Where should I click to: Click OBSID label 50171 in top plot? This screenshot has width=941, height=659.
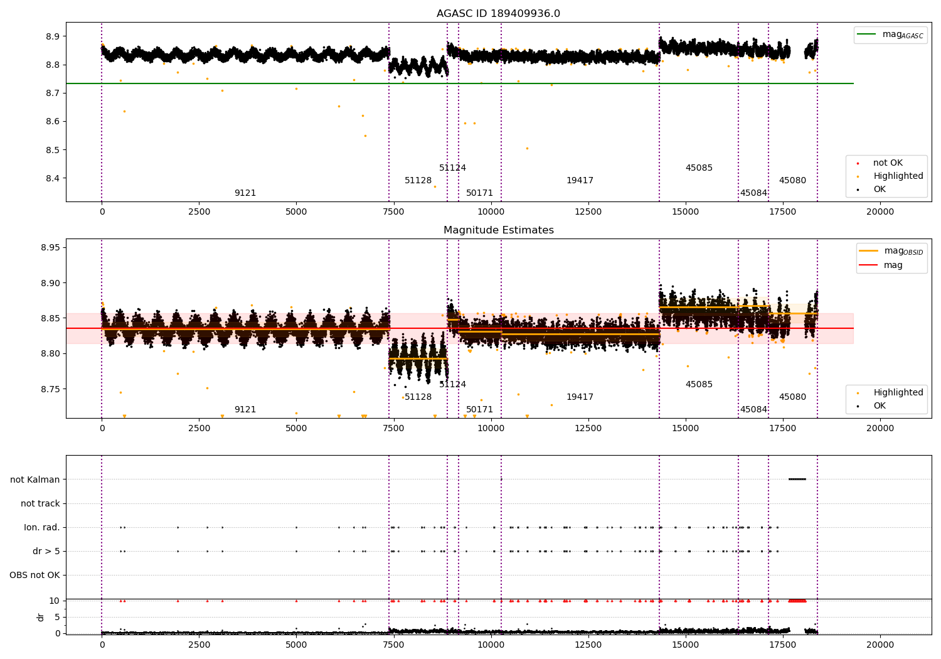tap(479, 193)
